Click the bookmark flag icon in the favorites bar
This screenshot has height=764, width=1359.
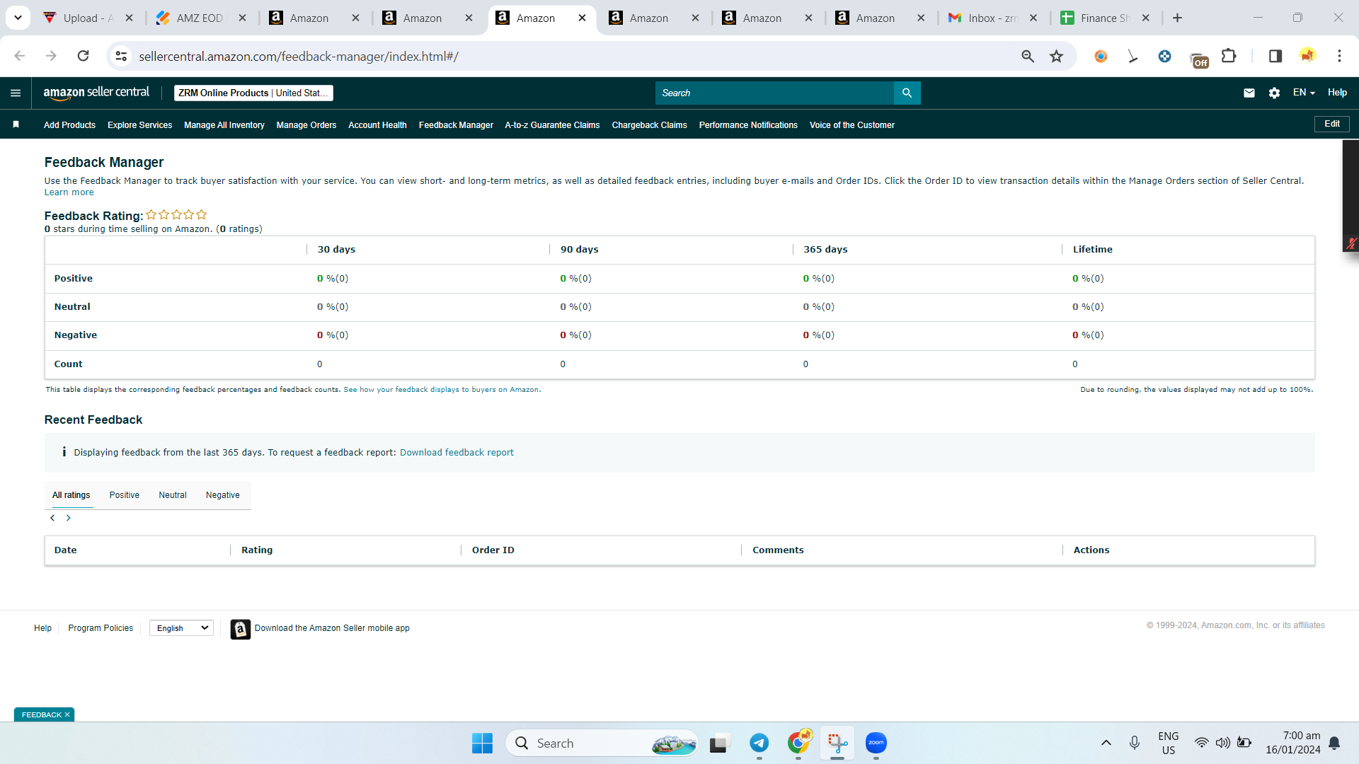tap(16, 125)
